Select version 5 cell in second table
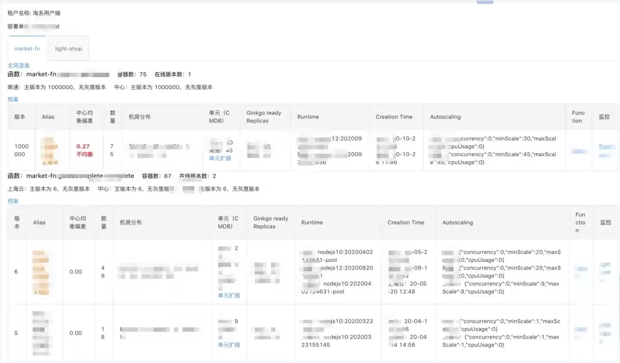Image resolution: width=620 pixels, height=363 pixels. (16, 333)
